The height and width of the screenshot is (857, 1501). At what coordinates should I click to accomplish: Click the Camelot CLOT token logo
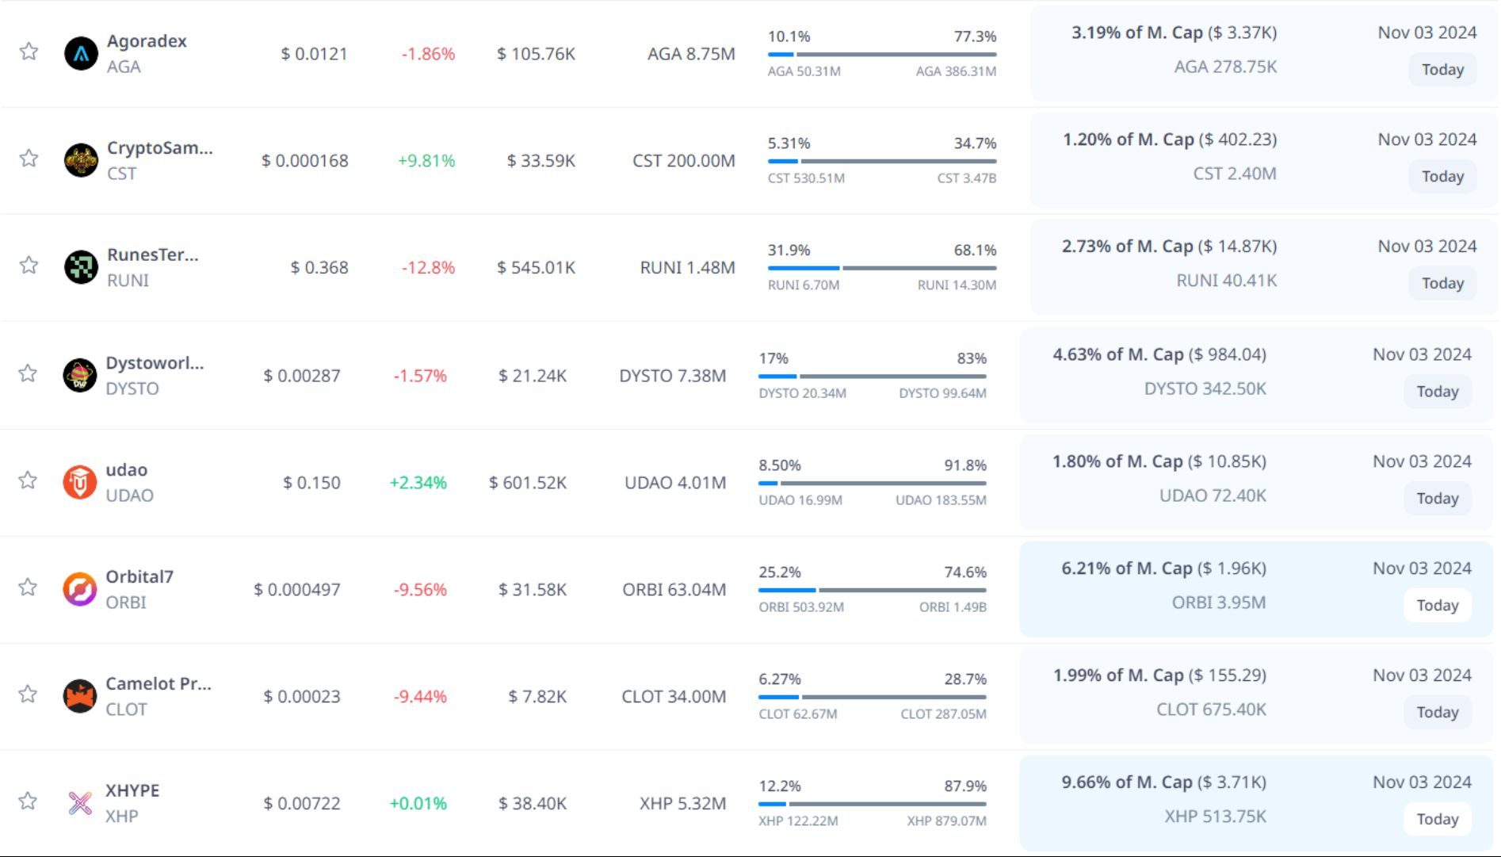pos(80,697)
